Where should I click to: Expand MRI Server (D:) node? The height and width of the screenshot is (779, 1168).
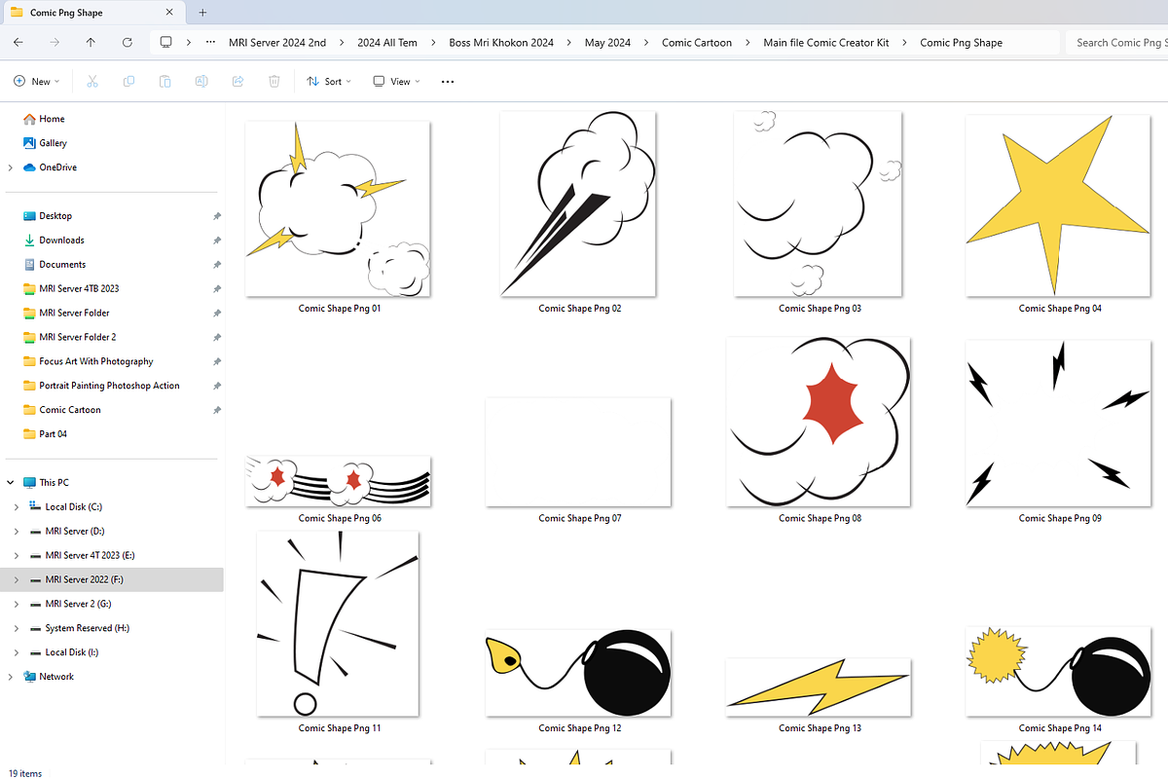[16, 532]
